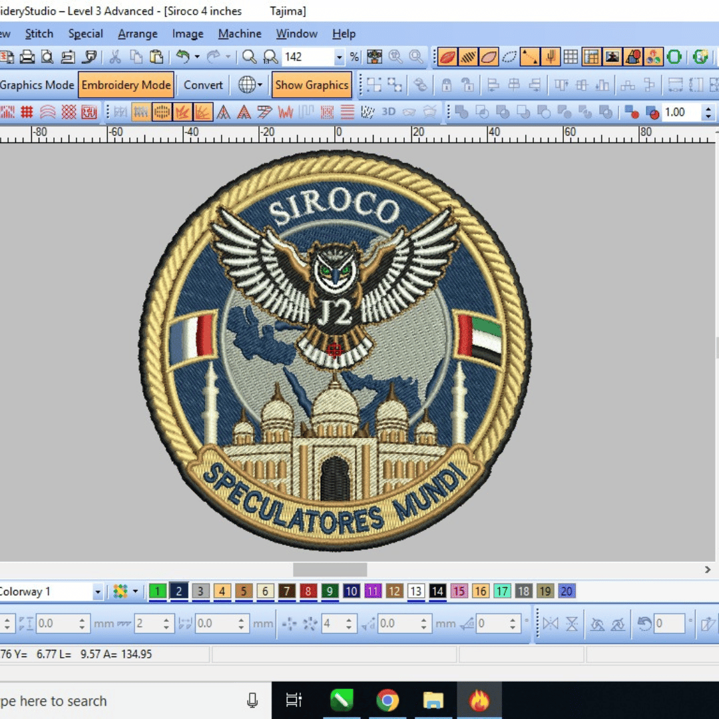
Task: Click the zigzag W stitch effect icon
Action: 286,113
